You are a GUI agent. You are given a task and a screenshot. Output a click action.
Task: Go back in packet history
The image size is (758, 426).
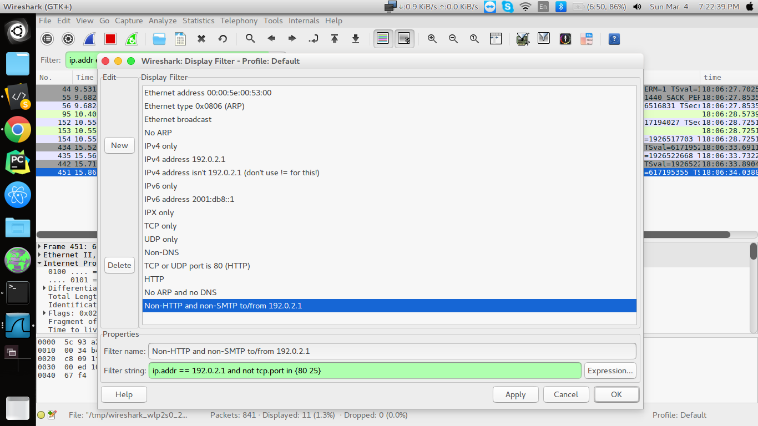pyautogui.click(x=271, y=39)
